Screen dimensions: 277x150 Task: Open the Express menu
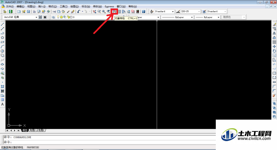tap(109, 6)
